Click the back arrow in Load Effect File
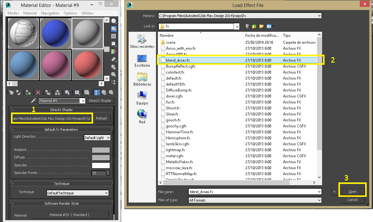The height and width of the screenshot is (222, 373). click(247, 26)
